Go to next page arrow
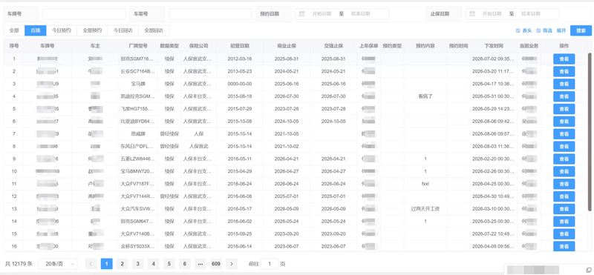The width and height of the screenshot is (594, 275). (x=232, y=264)
